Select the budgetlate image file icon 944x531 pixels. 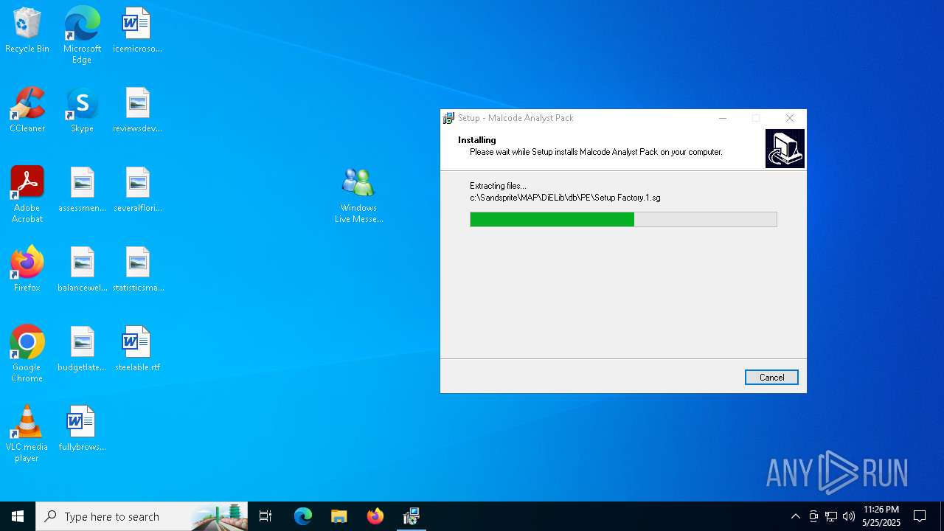tap(82, 350)
